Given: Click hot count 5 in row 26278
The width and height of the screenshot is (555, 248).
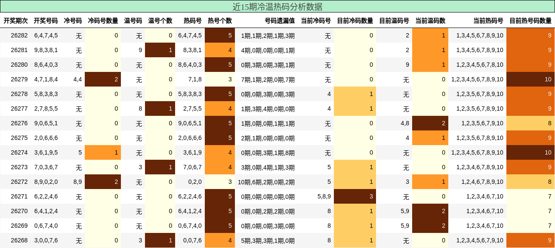Looking at the screenshot, I should [220, 94].
